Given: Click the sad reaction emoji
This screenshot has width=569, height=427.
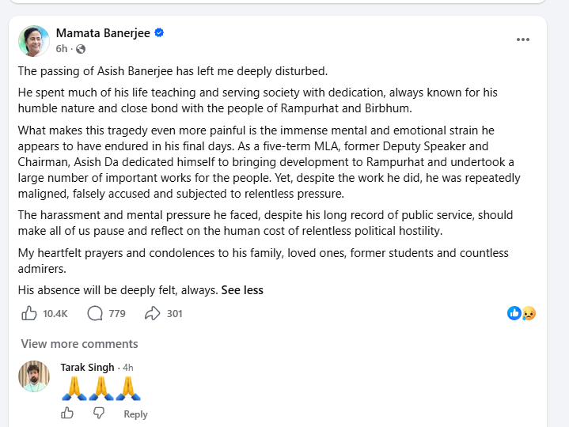Looking at the screenshot, I should click(529, 314).
